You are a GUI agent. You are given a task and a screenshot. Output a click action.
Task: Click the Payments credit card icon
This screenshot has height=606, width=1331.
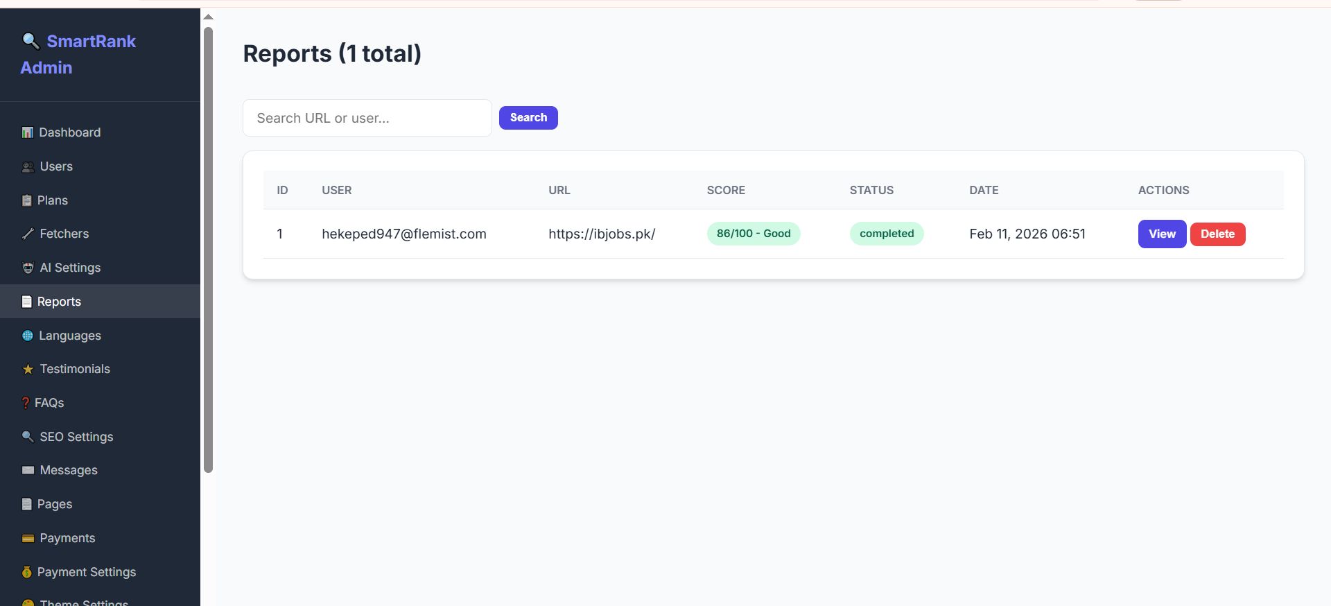pos(28,539)
